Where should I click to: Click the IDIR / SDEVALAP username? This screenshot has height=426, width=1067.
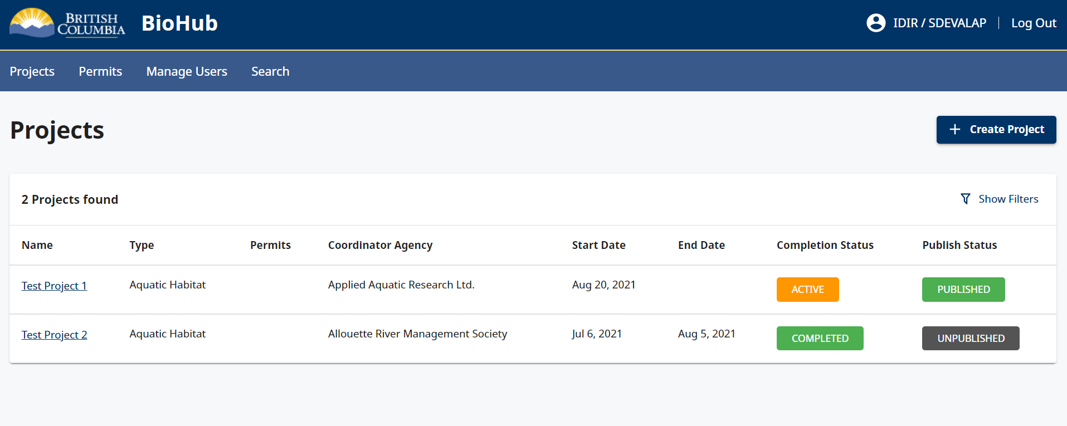point(939,23)
